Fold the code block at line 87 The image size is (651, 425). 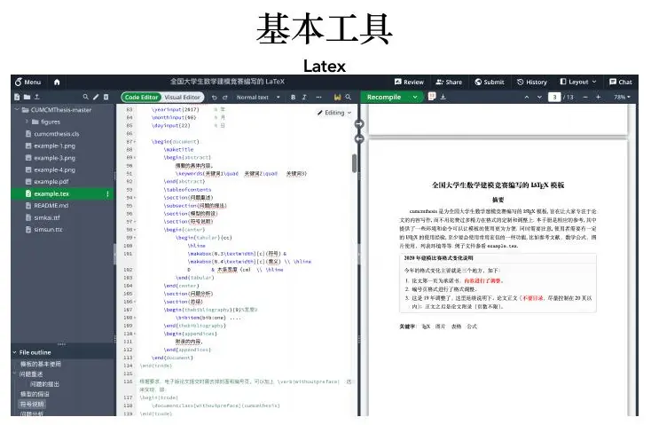pos(135,142)
